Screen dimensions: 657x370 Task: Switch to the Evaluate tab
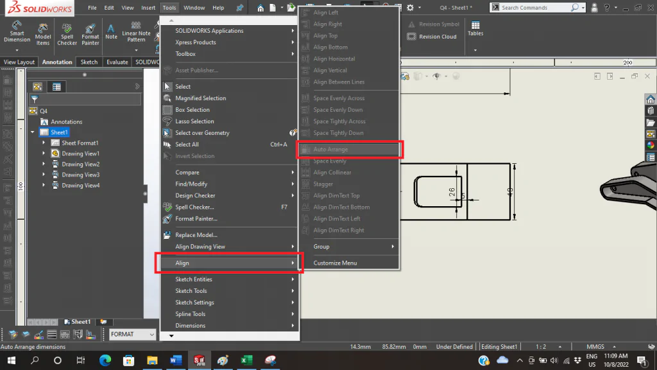point(117,62)
